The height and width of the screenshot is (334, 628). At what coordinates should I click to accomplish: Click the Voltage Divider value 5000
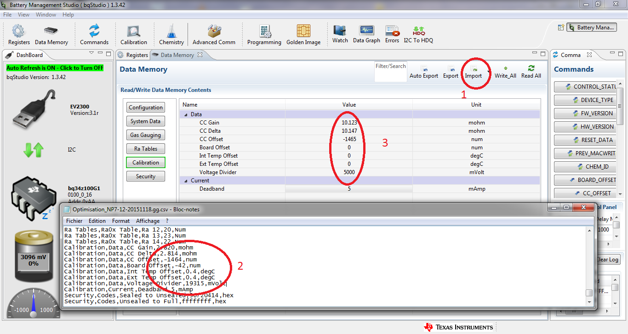click(x=349, y=172)
